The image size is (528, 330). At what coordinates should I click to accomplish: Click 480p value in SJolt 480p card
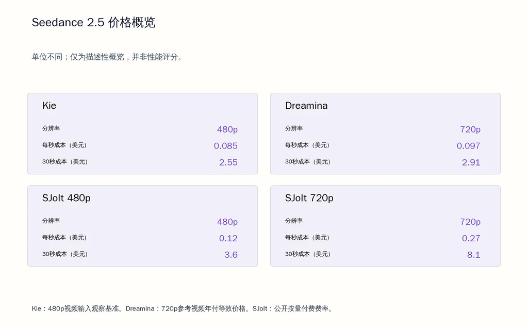point(227,222)
